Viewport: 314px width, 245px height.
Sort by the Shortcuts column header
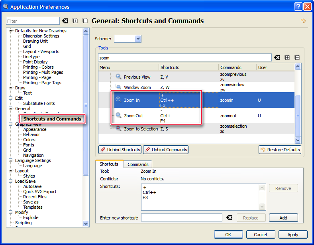click(189, 67)
